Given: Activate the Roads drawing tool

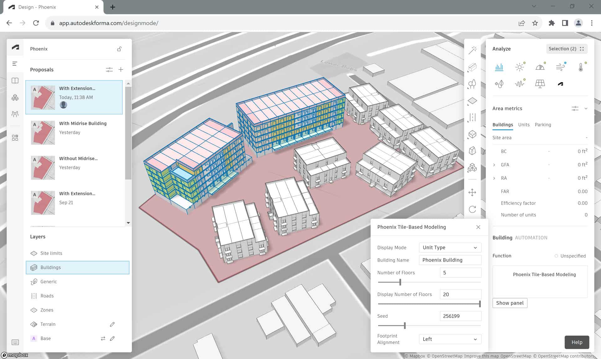Looking at the screenshot, I should 473,117.
